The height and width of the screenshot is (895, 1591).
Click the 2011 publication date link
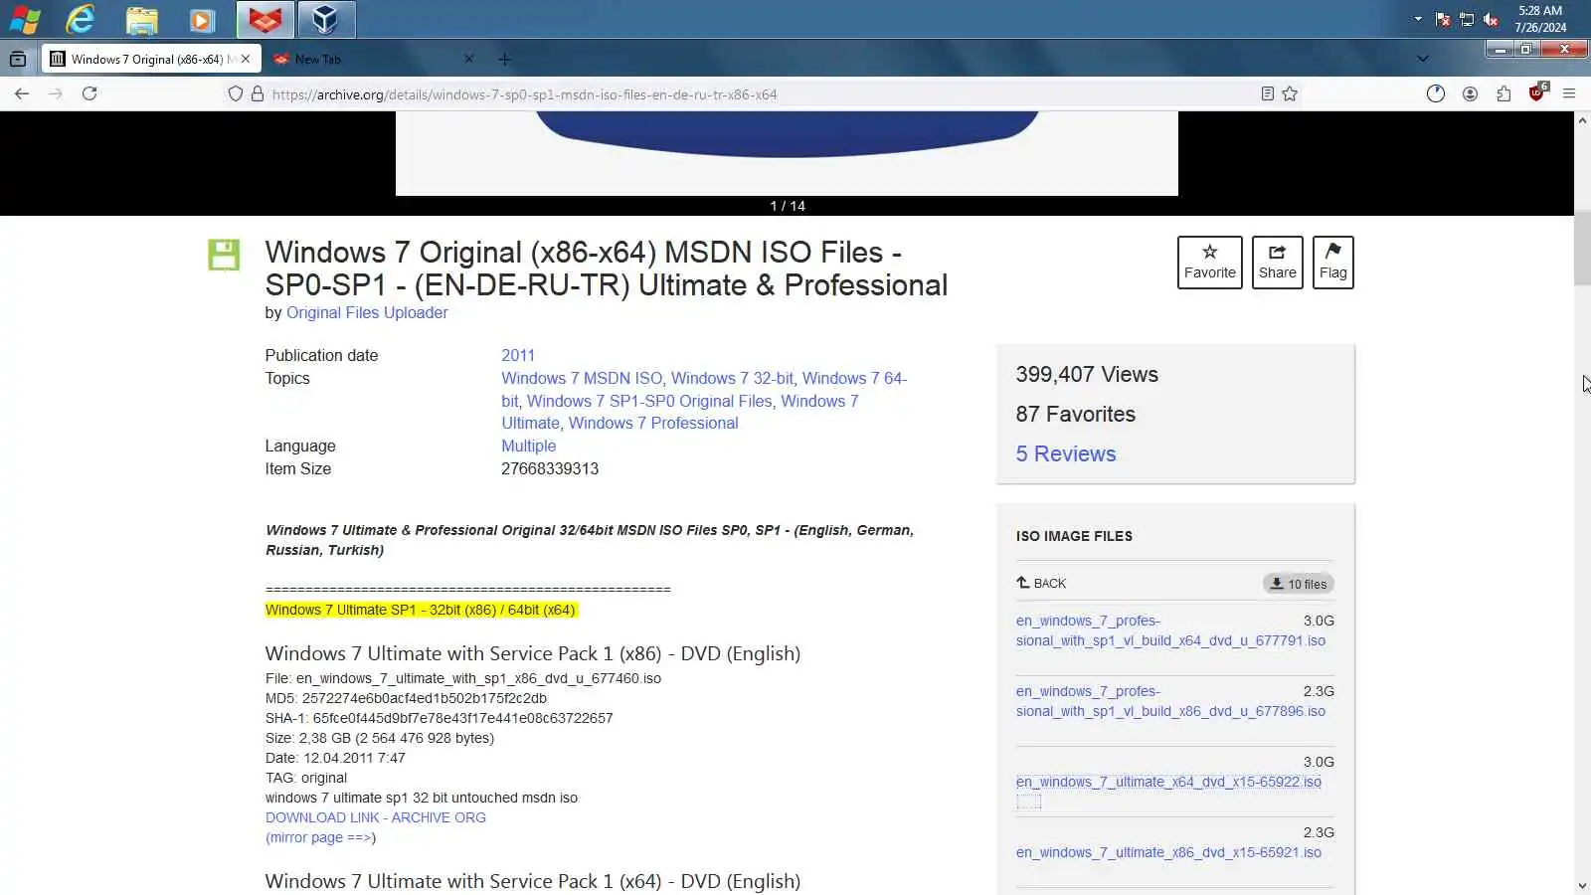coord(518,355)
